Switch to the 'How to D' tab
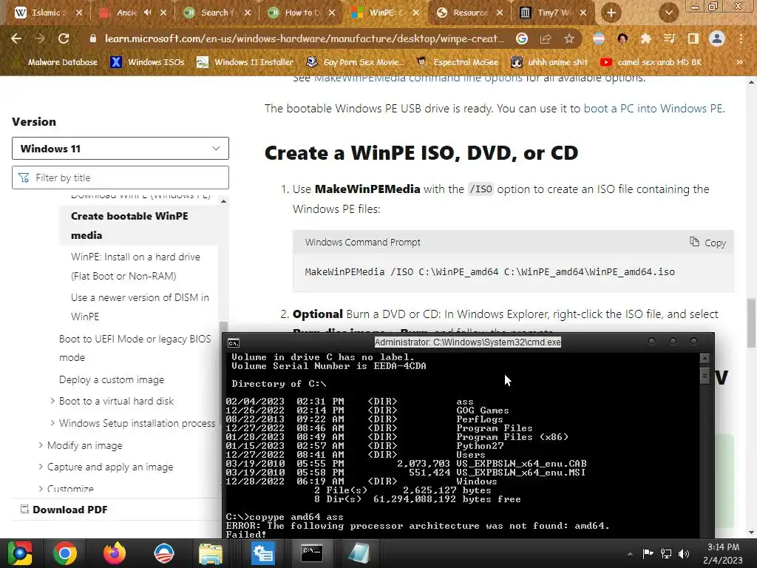The image size is (757, 568). coord(302,13)
